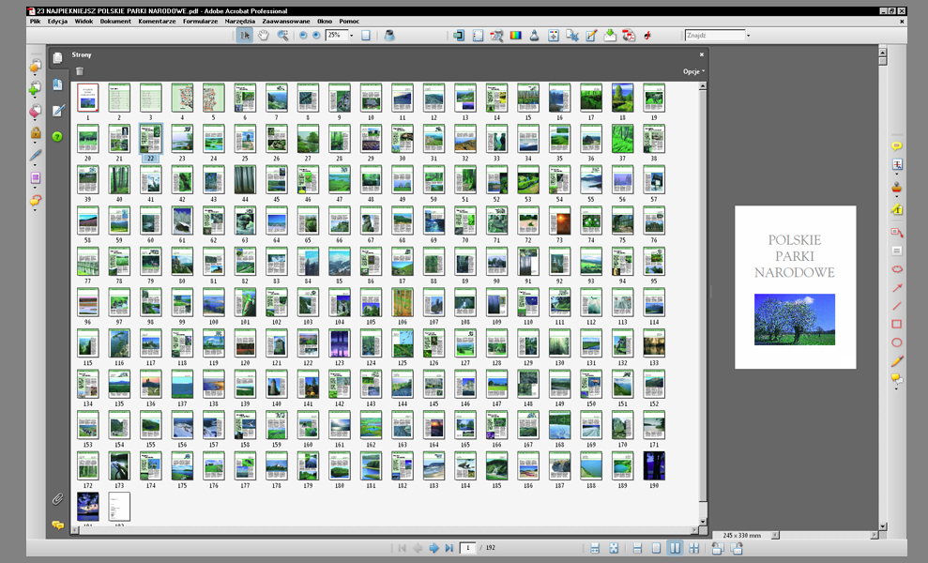The height and width of the screenshot is (563, 928).
Task: Click the round zoom-in button
Action: click(x=316, y=36)
